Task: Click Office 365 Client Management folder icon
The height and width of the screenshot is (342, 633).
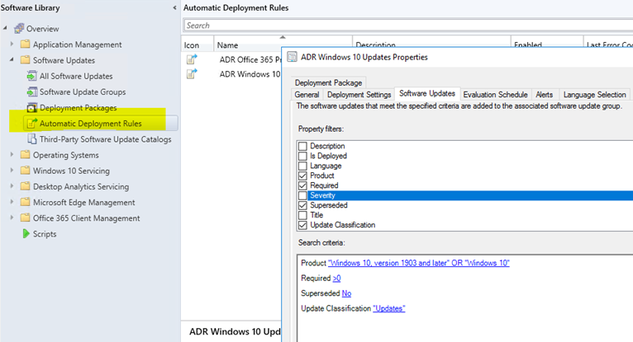Action: click(x=25, y=218)
